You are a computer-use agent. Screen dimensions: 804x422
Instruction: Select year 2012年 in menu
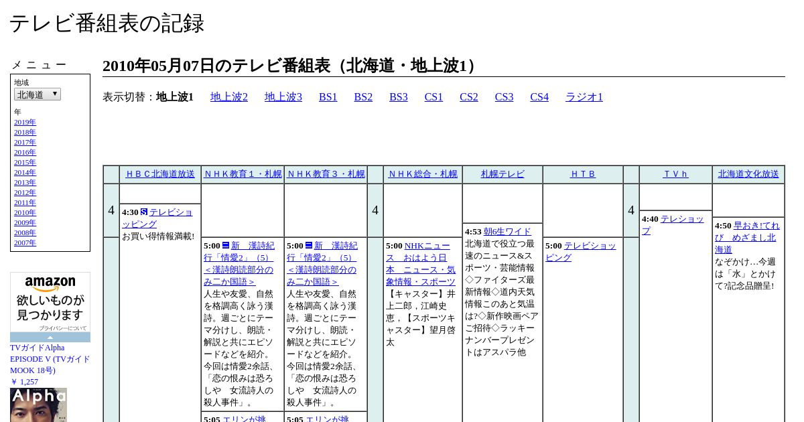[x=25, y=193]
